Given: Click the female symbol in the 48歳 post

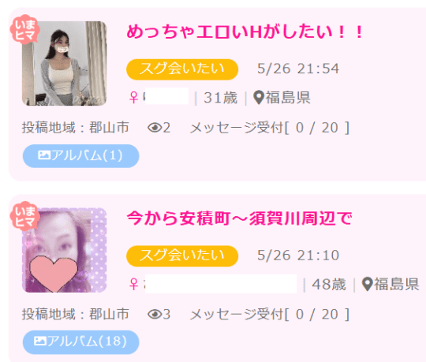Looking at the screenshot, I should (133, 284).
